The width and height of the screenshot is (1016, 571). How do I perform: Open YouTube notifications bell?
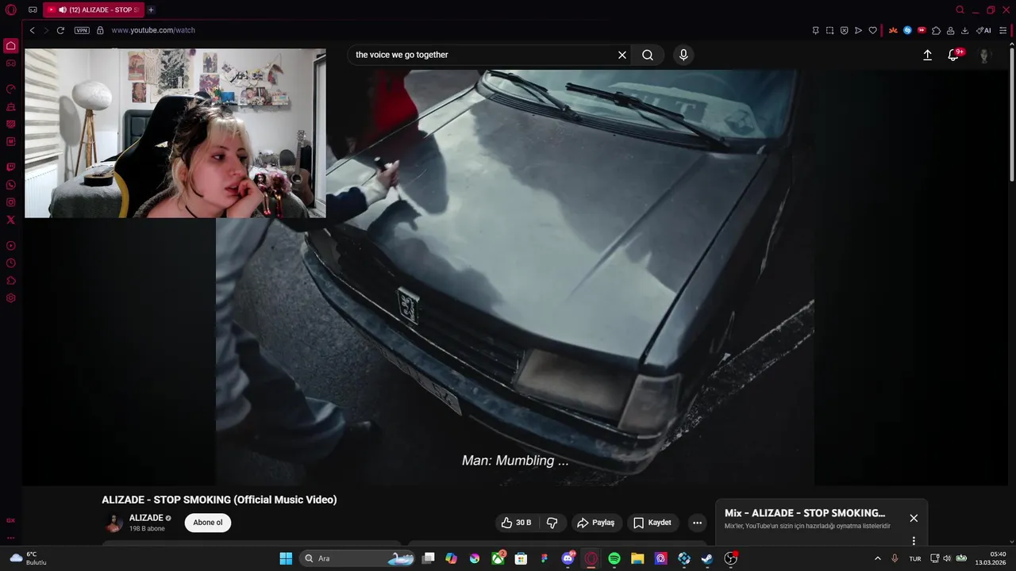coord(953,55)
